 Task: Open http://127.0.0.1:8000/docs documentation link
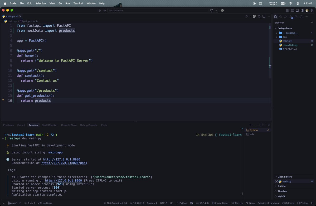point(64,163)
